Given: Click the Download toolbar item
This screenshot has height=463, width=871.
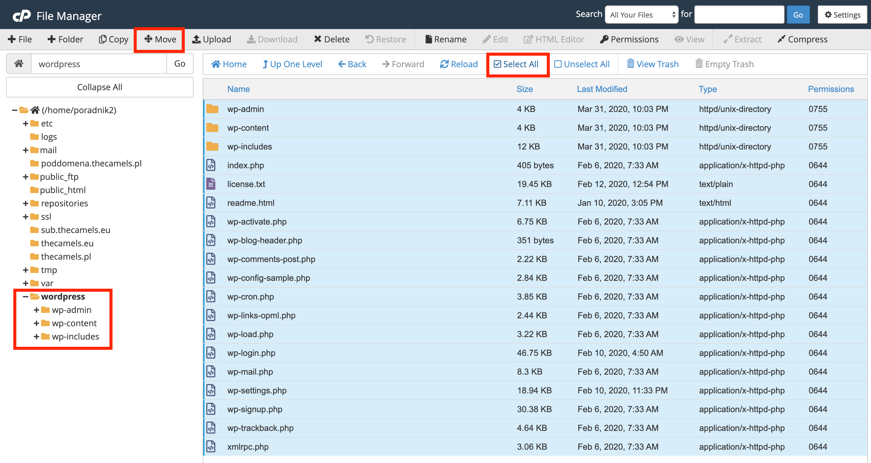Looking at the screenshot, I should click(272, 39).
